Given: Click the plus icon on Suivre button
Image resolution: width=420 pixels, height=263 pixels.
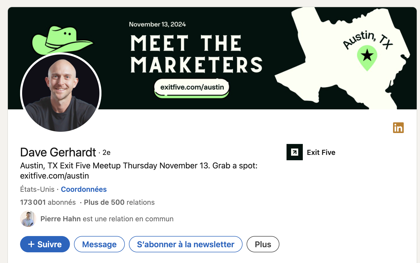Looking at the screenshot, I should click(x=31, y=244).
